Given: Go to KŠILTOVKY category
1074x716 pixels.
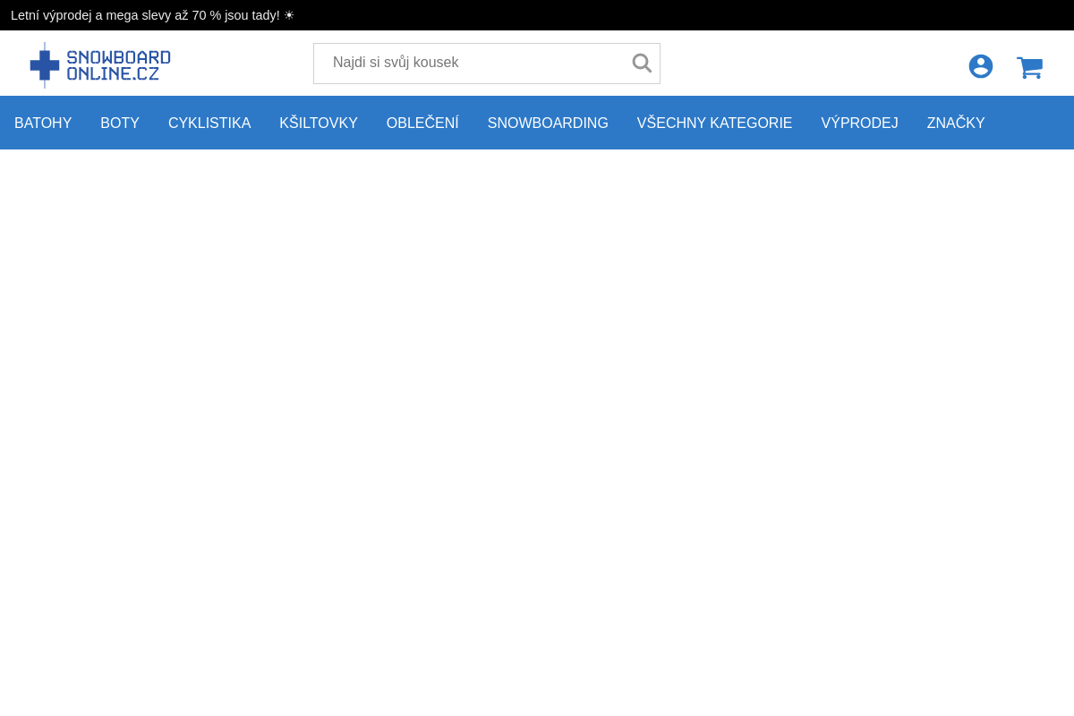Looking at the screenshot, I should pos(319,124).
